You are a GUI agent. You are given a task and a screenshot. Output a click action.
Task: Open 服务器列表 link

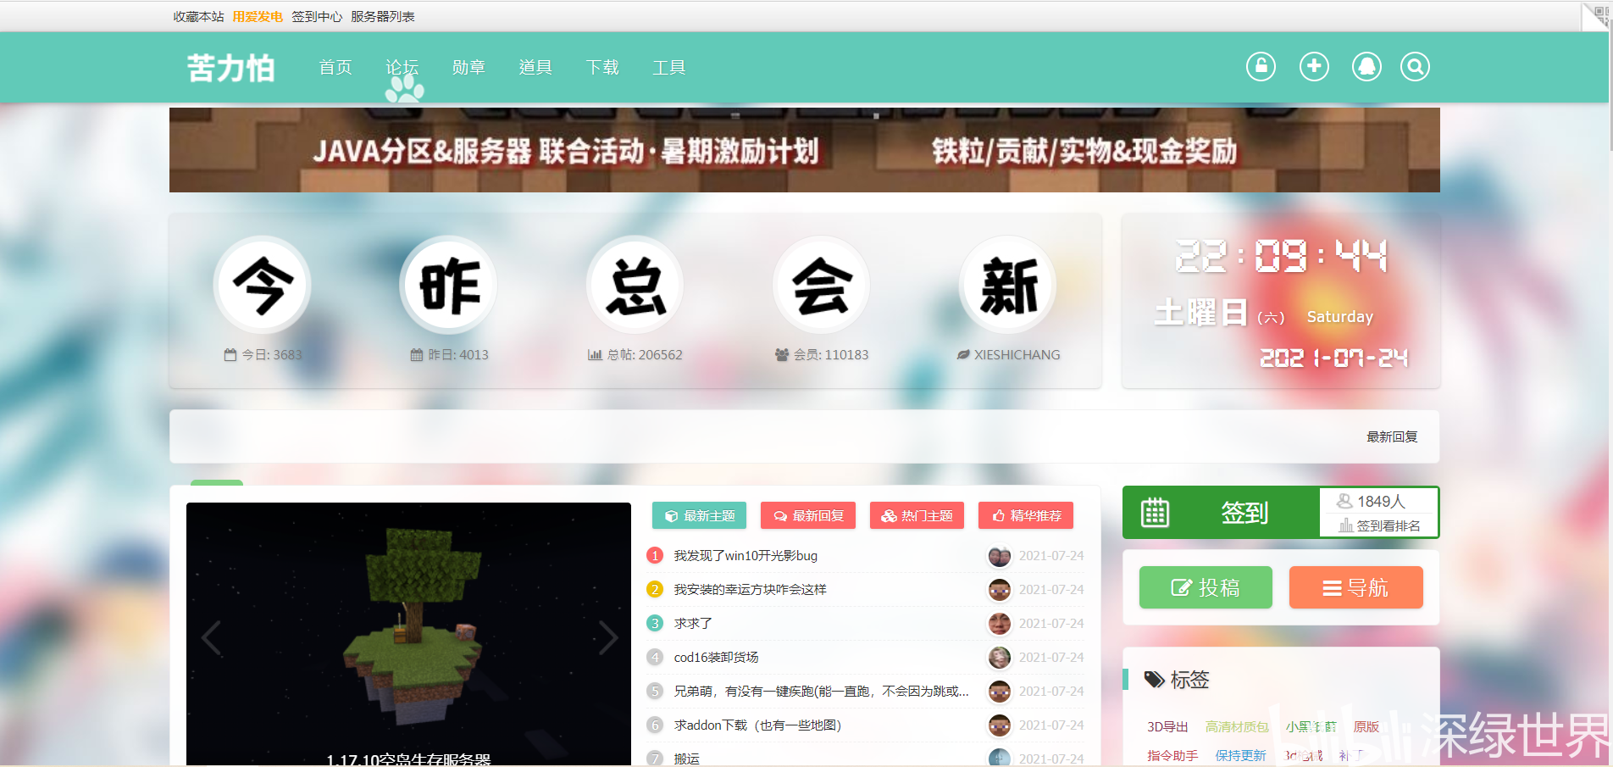pos(383,17)
